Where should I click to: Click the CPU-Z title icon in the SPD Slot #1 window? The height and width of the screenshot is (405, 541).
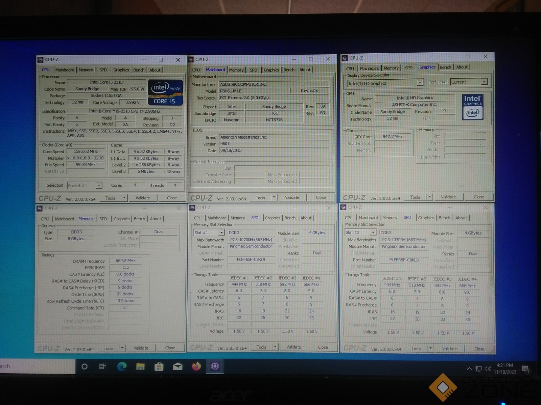pyautogui.click(x=192, y=208)
